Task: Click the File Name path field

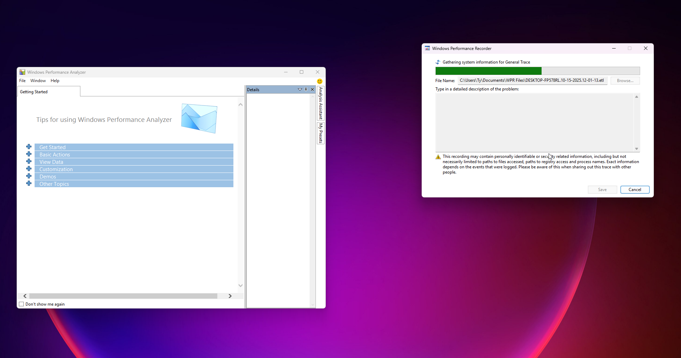Action: tap(533, 80)
